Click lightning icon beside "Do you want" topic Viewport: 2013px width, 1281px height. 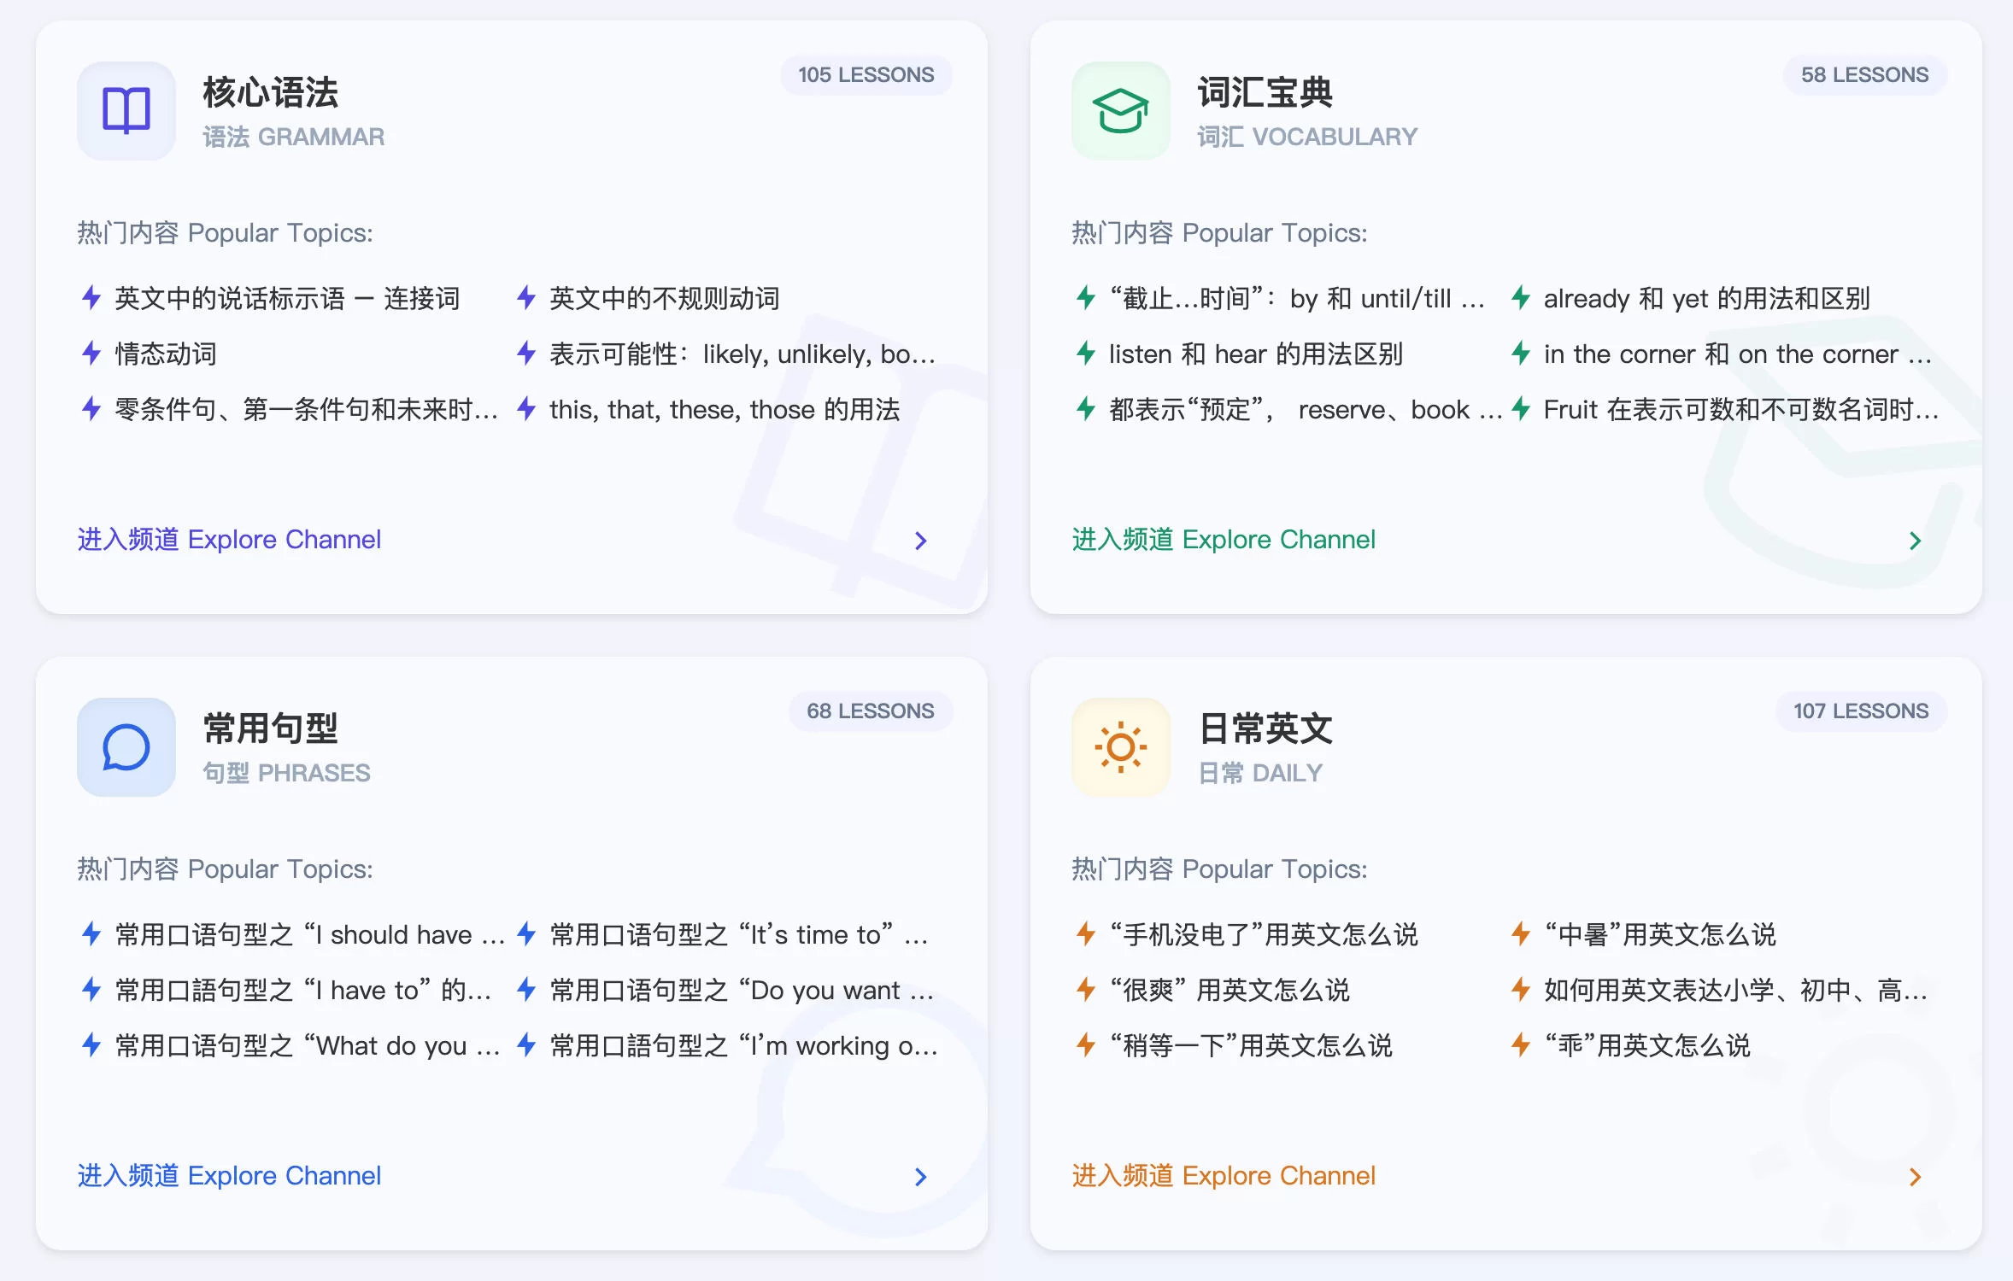[x=526, y=989]
